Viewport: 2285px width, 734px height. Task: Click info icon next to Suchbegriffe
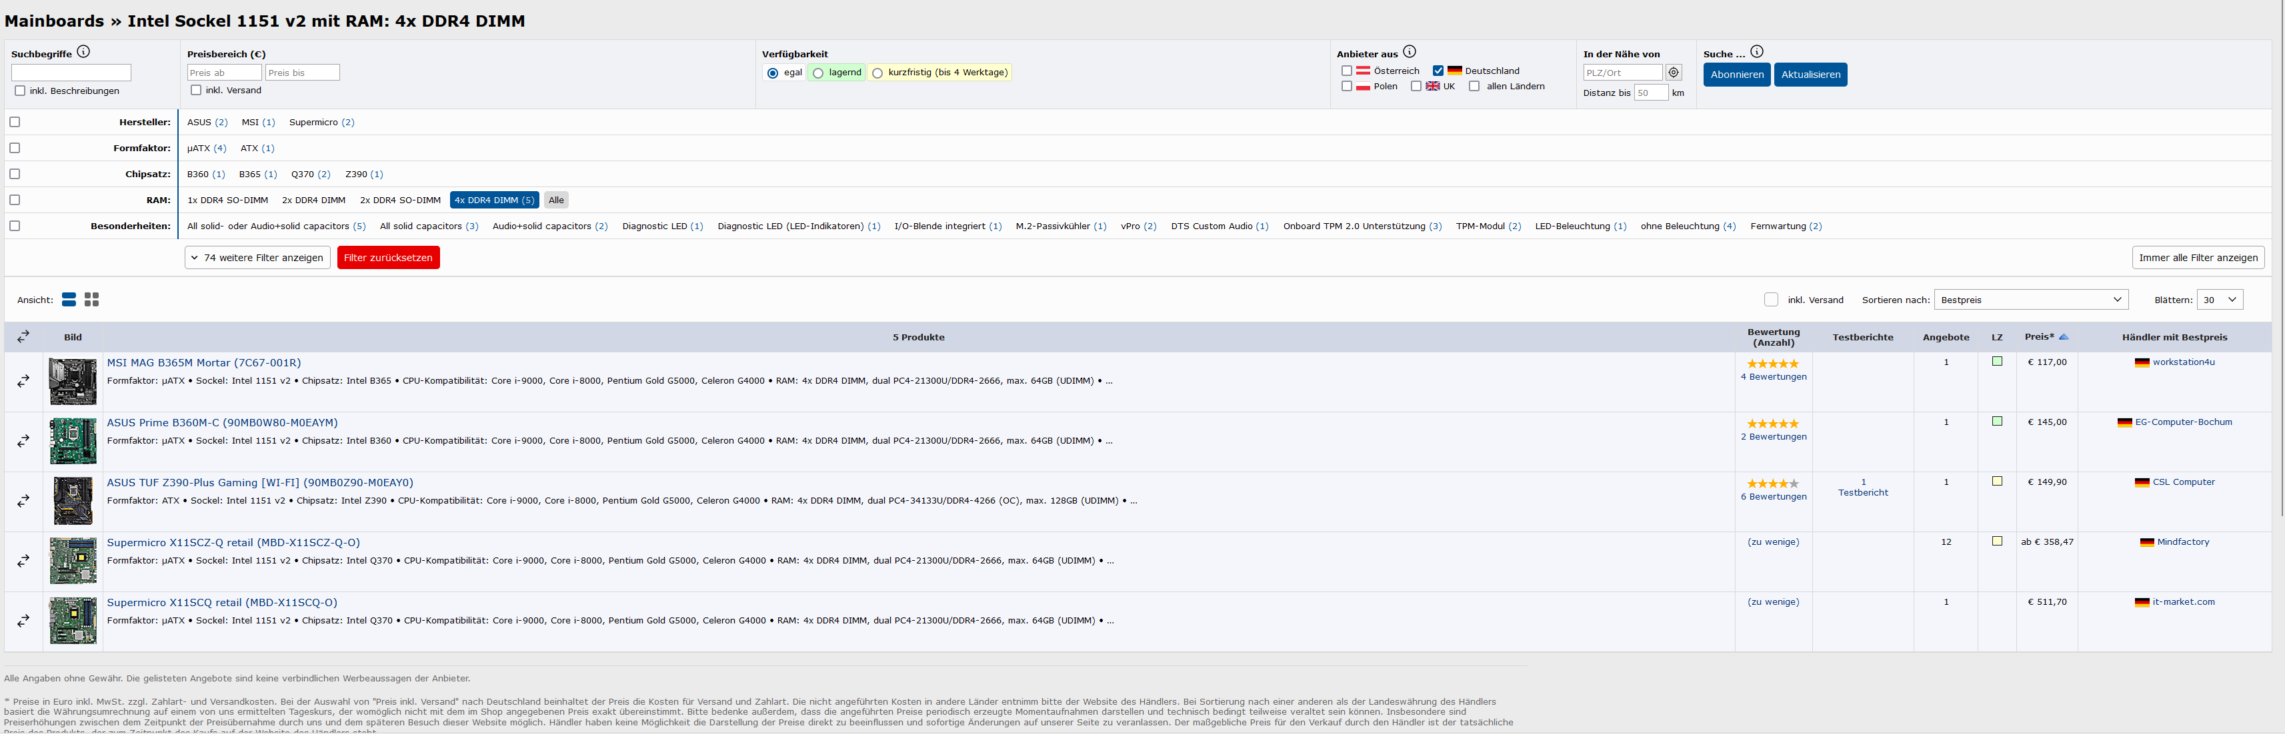pos(83,53)
